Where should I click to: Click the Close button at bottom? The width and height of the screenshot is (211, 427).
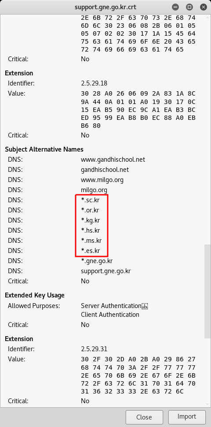144,417
